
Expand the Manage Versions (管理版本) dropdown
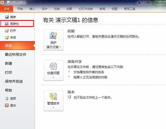pos(53,101)
